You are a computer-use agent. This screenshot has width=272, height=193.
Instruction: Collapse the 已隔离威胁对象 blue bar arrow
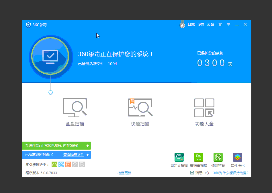pos(87,155)
